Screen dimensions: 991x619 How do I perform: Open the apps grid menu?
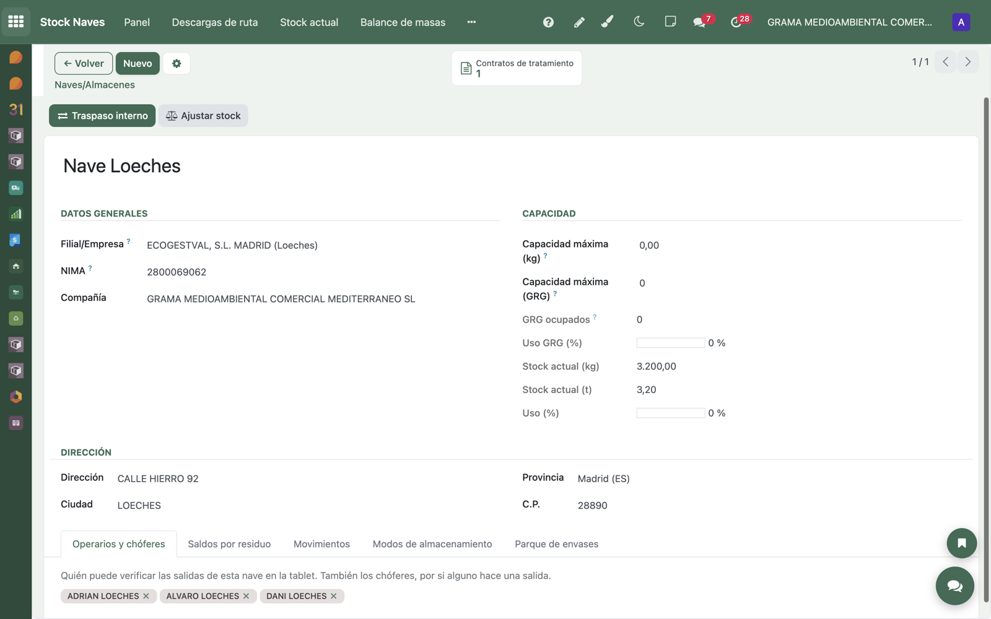click(x=16, y=22)
